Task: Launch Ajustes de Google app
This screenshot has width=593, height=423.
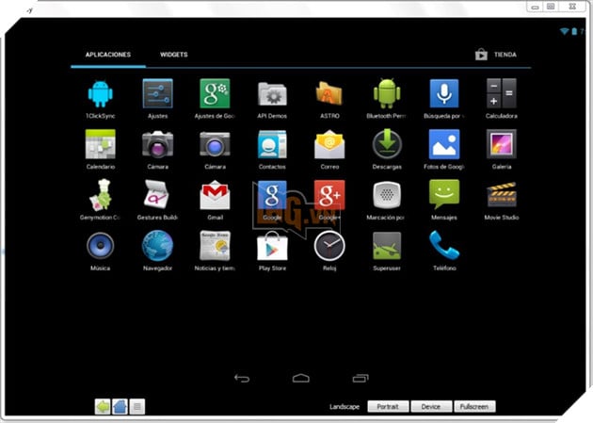Action: point(215,93)
